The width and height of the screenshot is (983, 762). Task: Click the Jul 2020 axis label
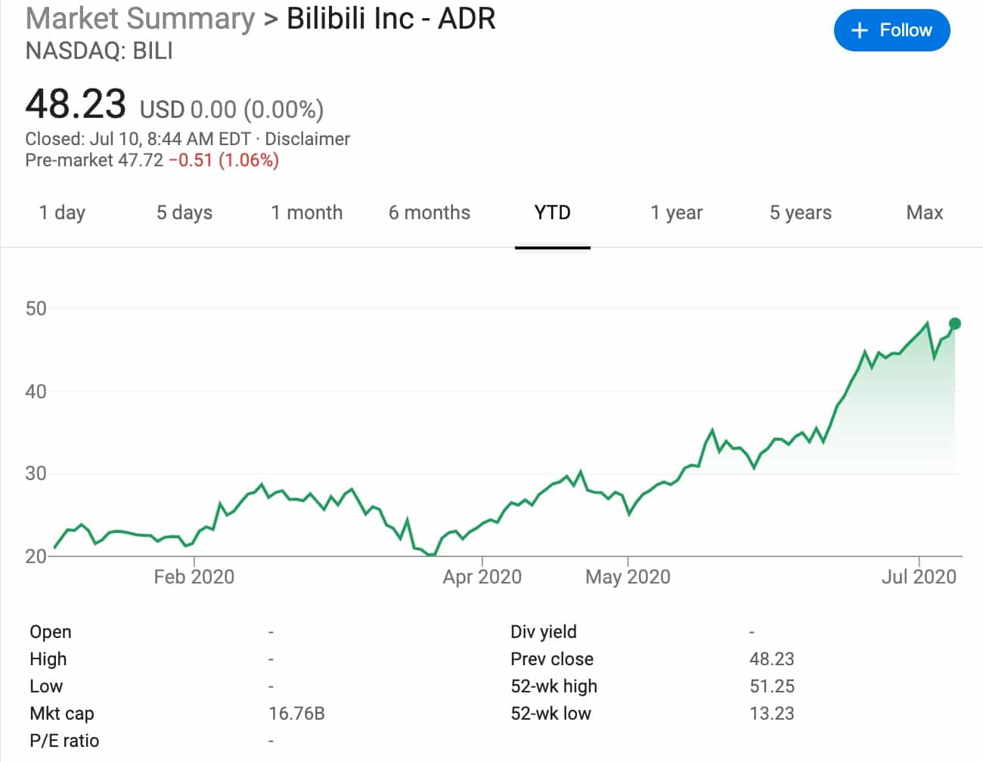coord(919,577)
